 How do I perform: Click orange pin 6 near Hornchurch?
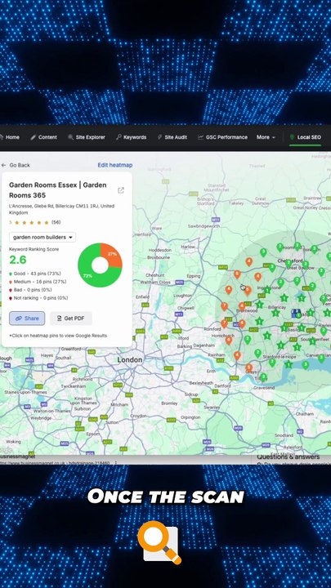pos(229,340)
